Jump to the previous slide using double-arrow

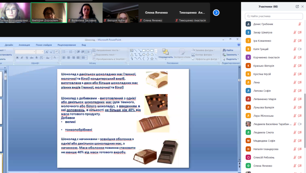[x=240, y=164]
